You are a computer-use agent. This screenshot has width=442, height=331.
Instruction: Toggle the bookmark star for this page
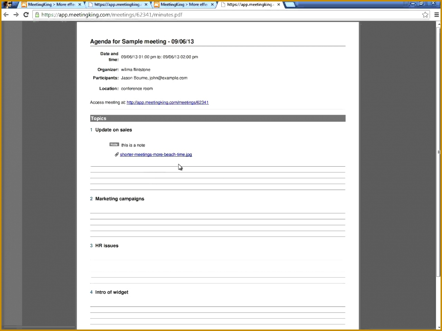425,14
